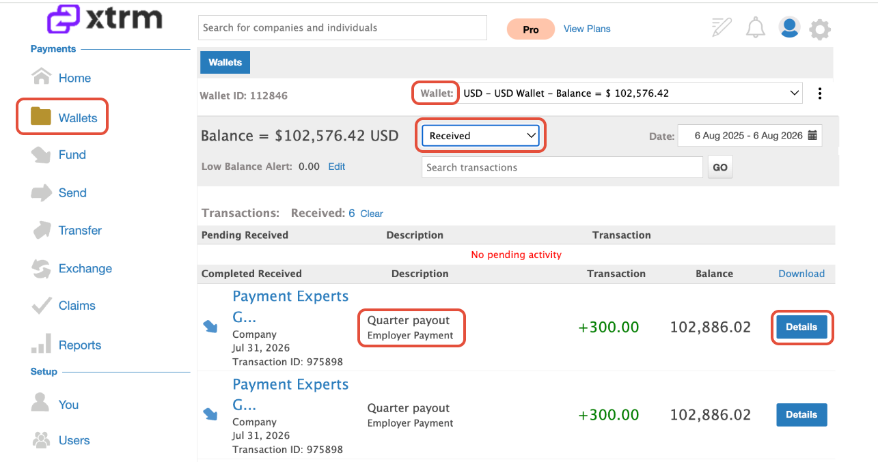The width and height of the screenshot is (878, 462).
Task: Click the Exchange arrows icon
Action: tap(42, 268)
